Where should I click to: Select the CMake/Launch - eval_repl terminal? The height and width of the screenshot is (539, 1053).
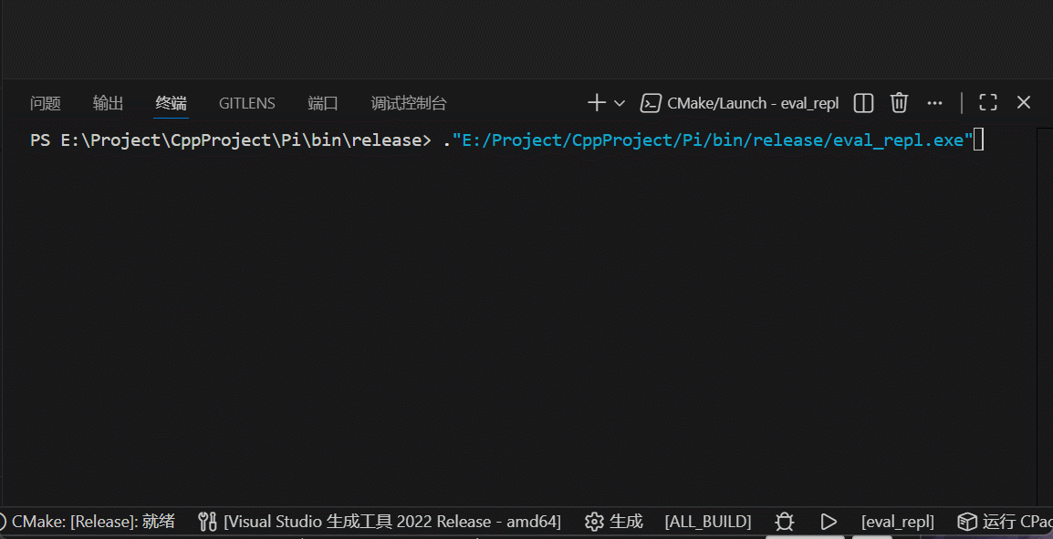click(740, 103)
